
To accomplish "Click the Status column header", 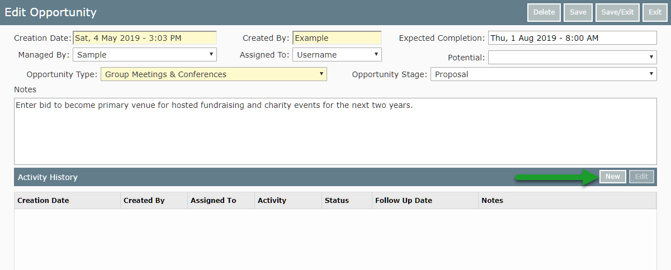I will [337, 200].
